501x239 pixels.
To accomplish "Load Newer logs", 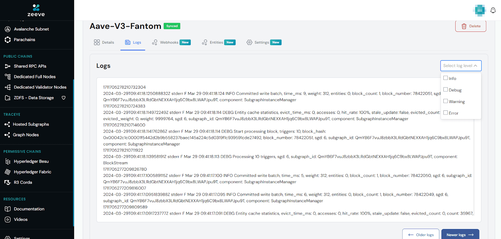I will point(460,235).
